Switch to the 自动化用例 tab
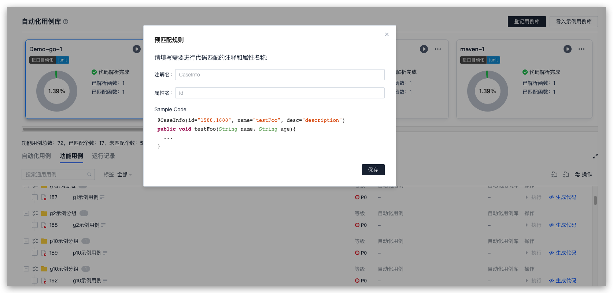Image resolution: width=613 pixels, height=293 pixels. pos(36,156)
